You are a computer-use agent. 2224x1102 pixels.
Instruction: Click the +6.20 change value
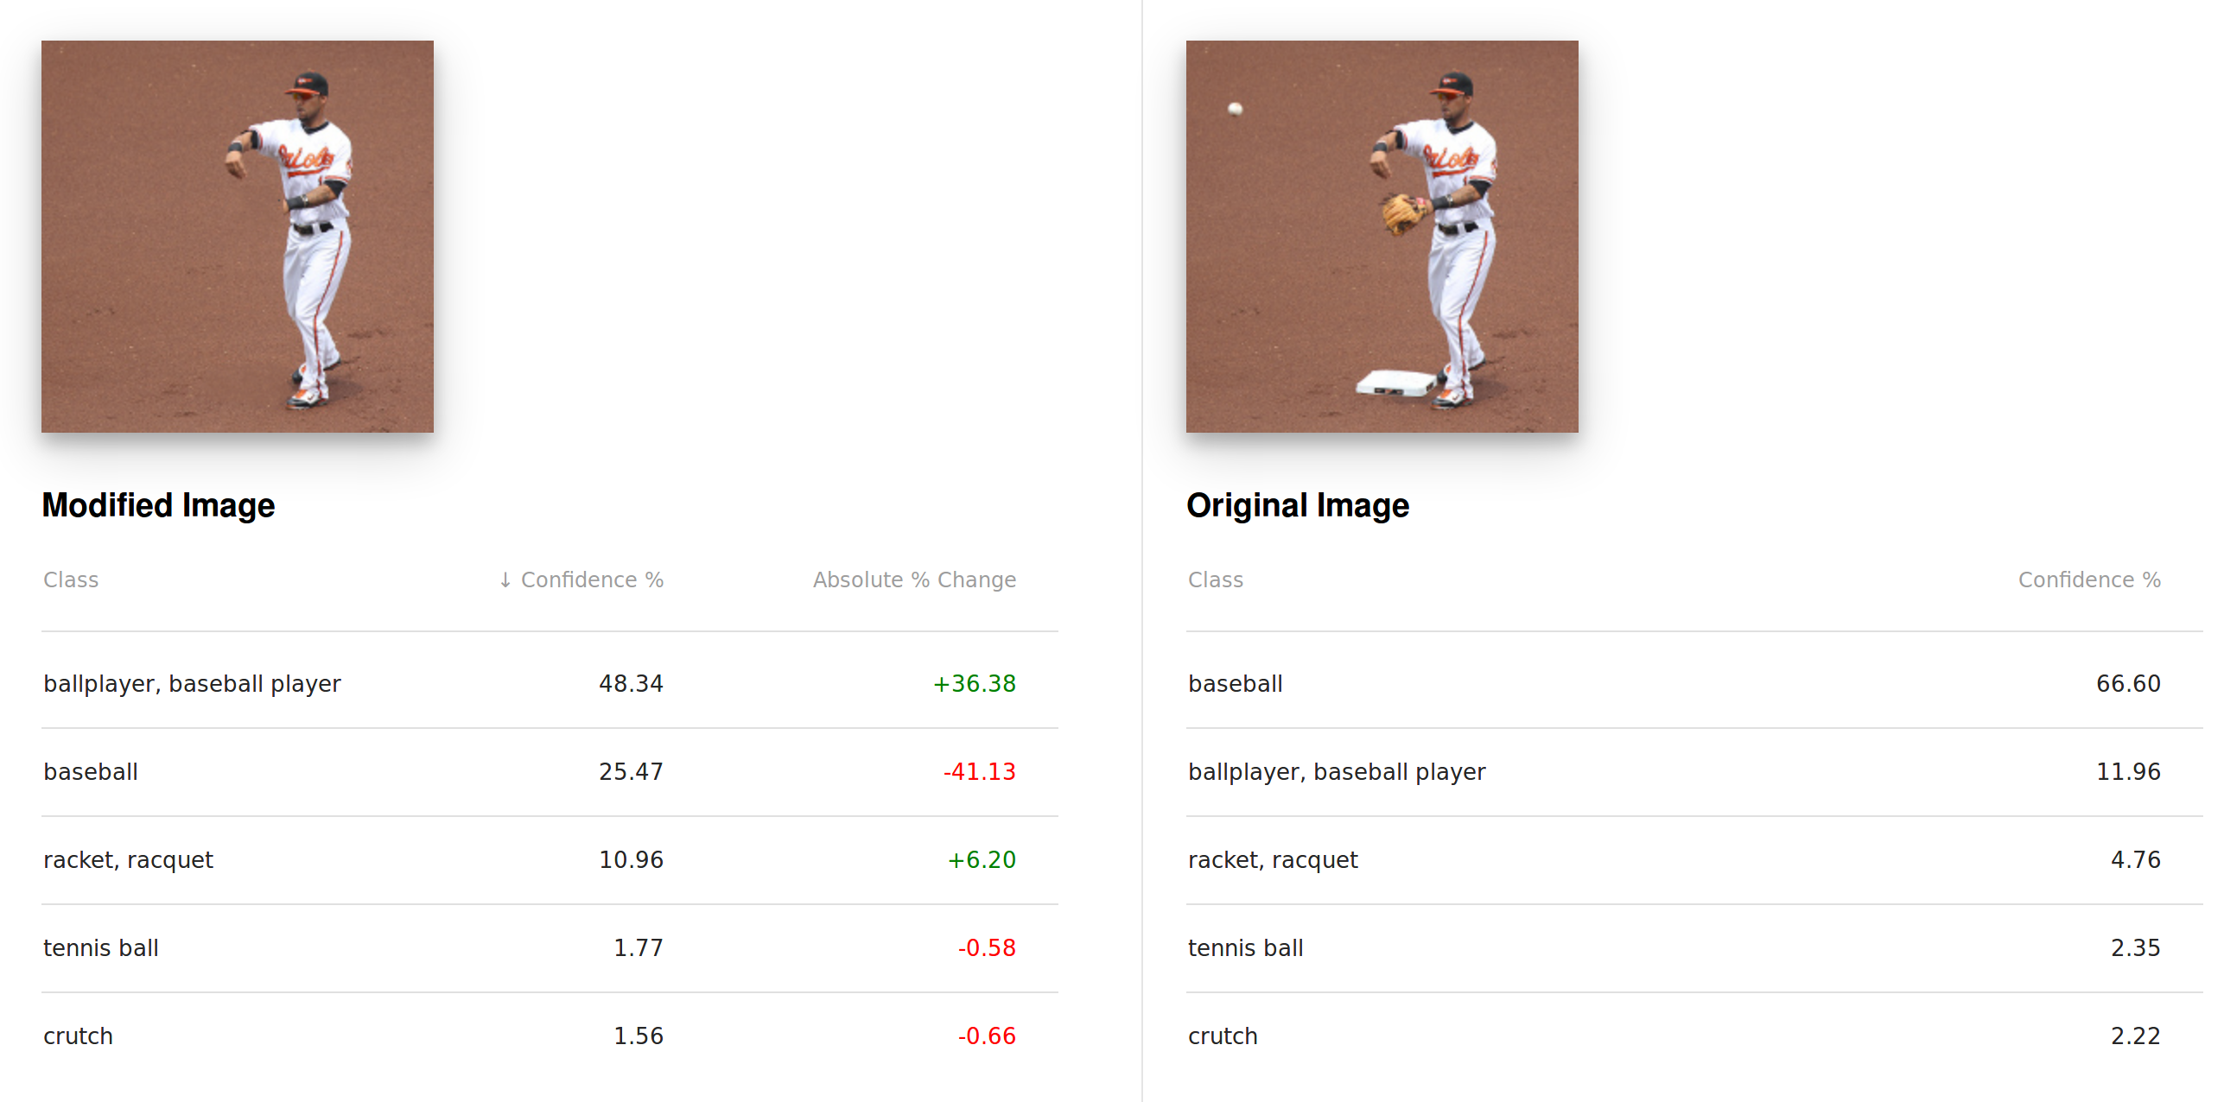click(982, 860)
